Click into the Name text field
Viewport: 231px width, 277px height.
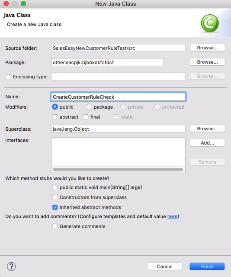point(118,97)
